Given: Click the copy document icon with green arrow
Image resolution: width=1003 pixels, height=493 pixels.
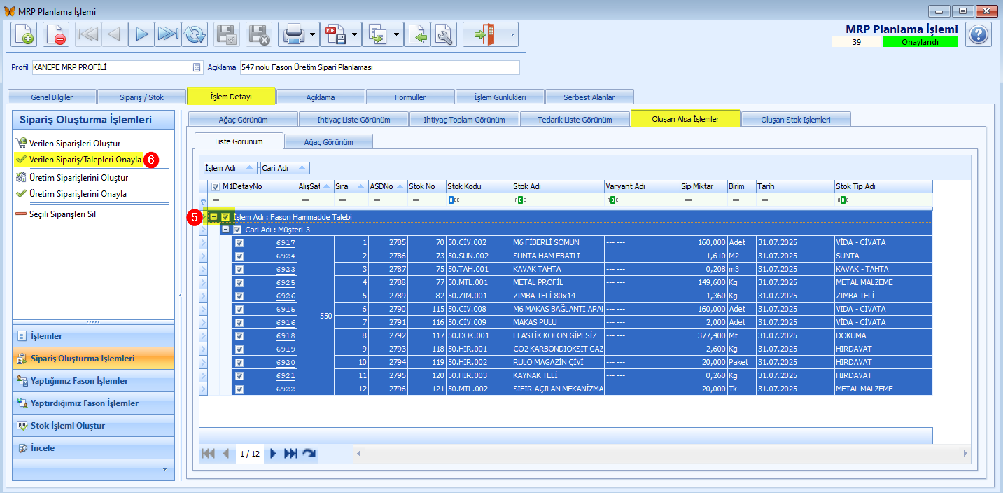Looking at the screenshot, I should (x=377, y=34).
